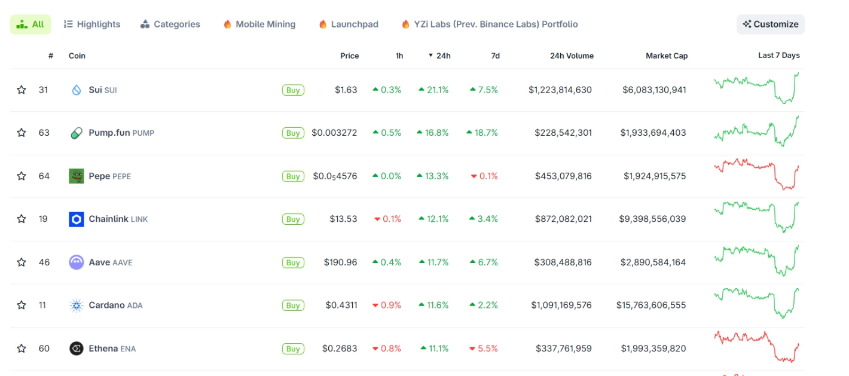
Task: Sort by the 24h column arrow
Action: pyautogui.click(x=430, y=56)
